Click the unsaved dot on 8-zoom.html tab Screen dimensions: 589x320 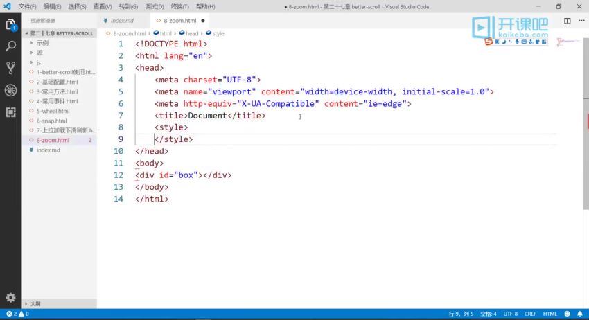[x=203, y=21]
